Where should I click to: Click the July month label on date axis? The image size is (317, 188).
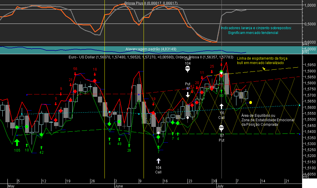[x=220, y=186]
